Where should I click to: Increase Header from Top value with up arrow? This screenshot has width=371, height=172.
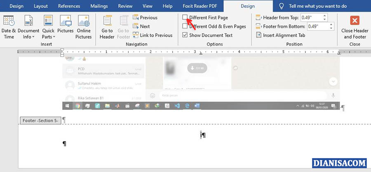(x=325, y=16)
